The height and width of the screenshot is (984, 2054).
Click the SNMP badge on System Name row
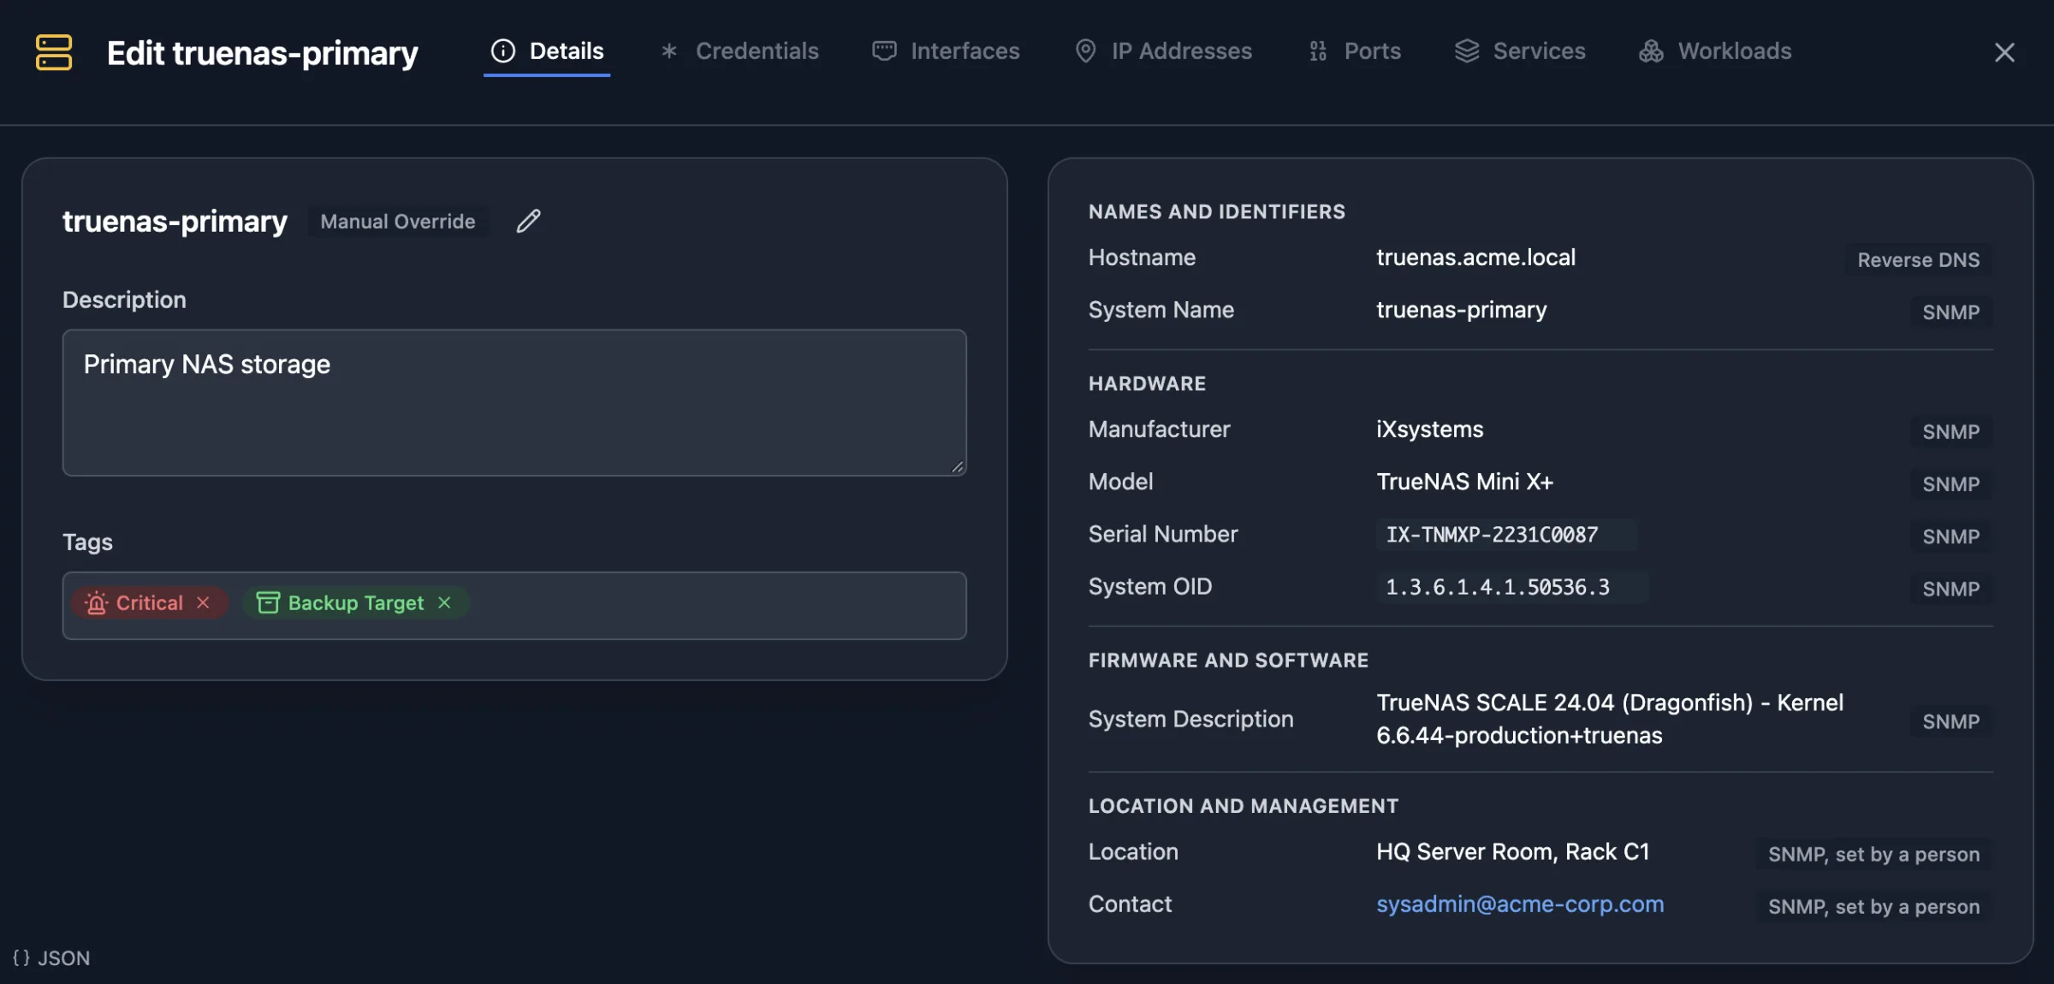(1950, 311)
